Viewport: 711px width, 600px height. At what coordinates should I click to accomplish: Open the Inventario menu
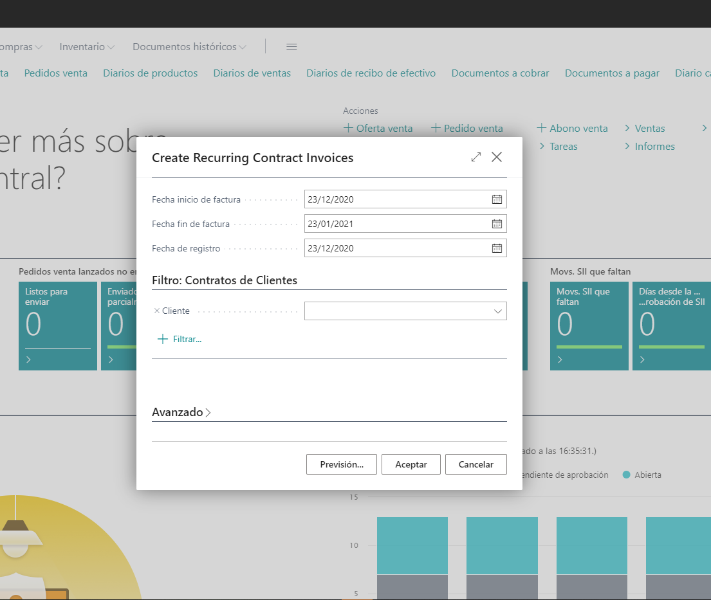click(x=87, y=47)
